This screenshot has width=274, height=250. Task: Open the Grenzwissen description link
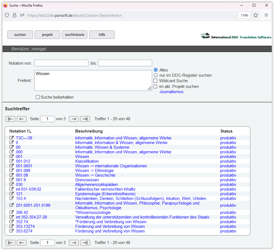point(87,180)
